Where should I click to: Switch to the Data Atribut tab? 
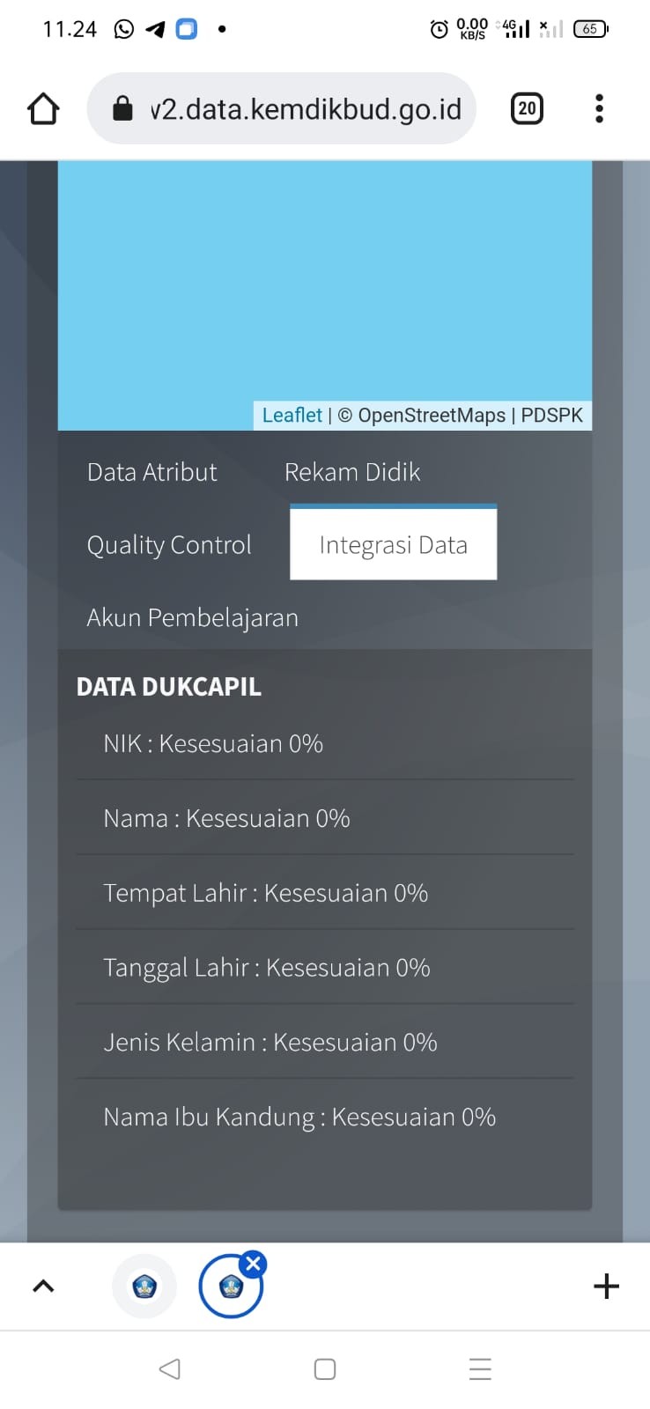152,472
